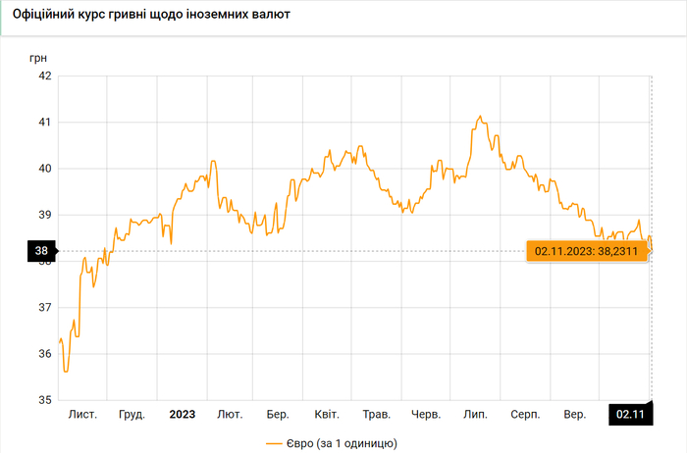Click the Лист. month label on x-axis

click(x=82, y=415)
